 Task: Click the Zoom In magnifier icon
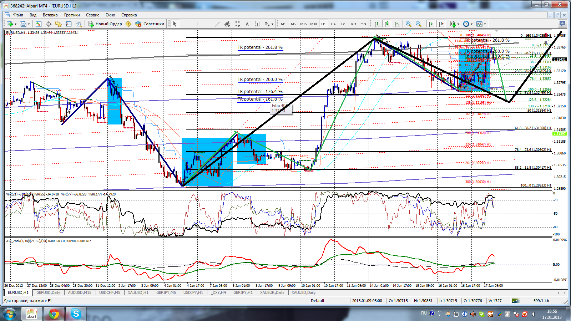pyautogui.click(x=408, y=24)
